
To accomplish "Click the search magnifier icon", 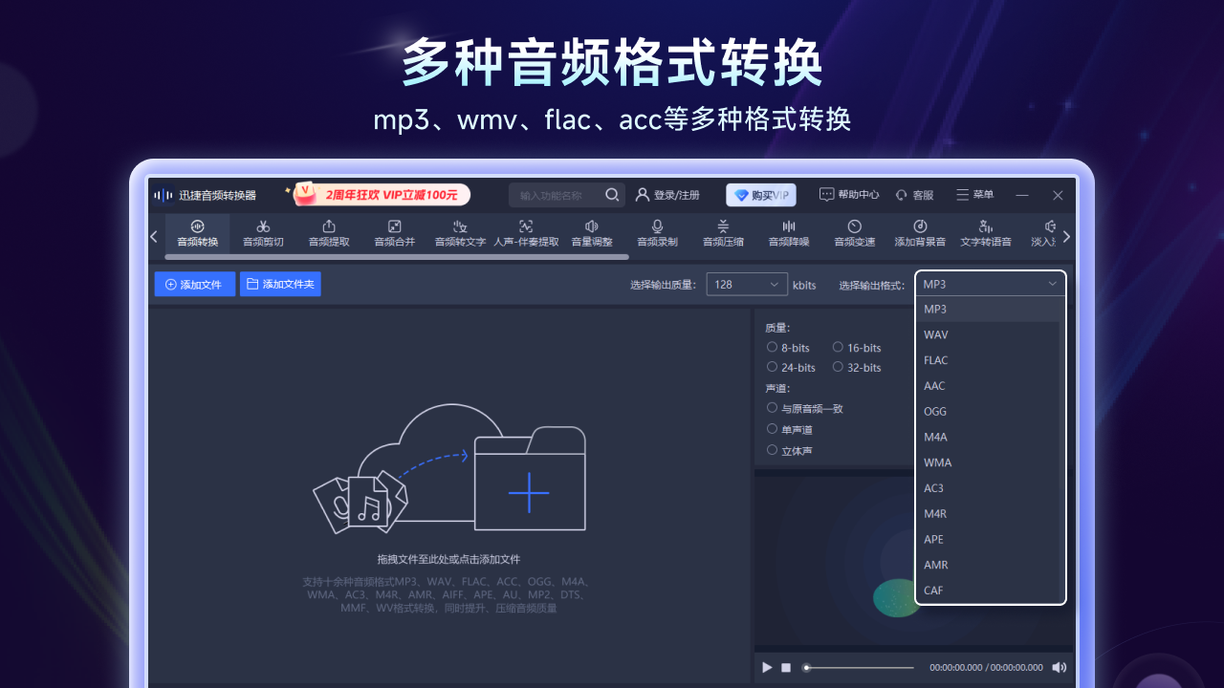I will (x=612, y=195).
